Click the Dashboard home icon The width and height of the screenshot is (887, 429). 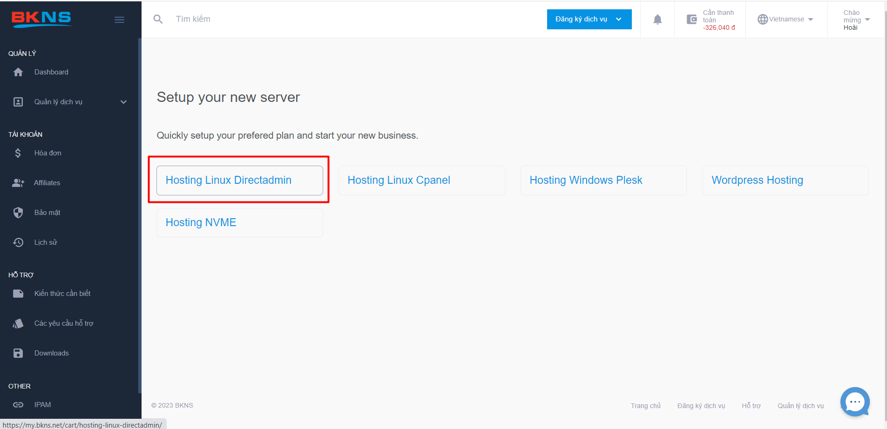click(18, 72)
